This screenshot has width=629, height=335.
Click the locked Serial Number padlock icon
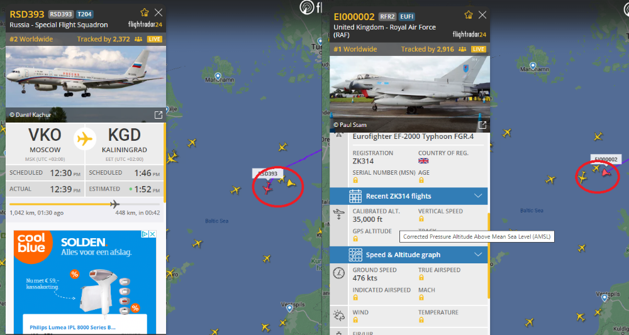355,180
